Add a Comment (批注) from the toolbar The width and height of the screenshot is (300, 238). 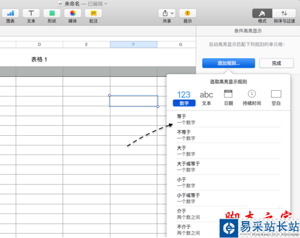tap(94, 13)
